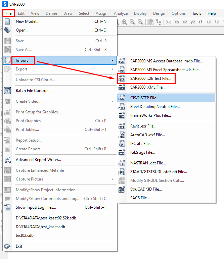The width and height of the screenshot is (224, 259).
Task: Click the IFC import icon
Action: (122, 144)
